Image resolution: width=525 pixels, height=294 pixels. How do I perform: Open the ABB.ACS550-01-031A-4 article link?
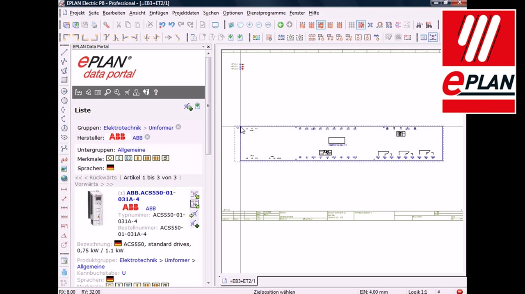146,196
